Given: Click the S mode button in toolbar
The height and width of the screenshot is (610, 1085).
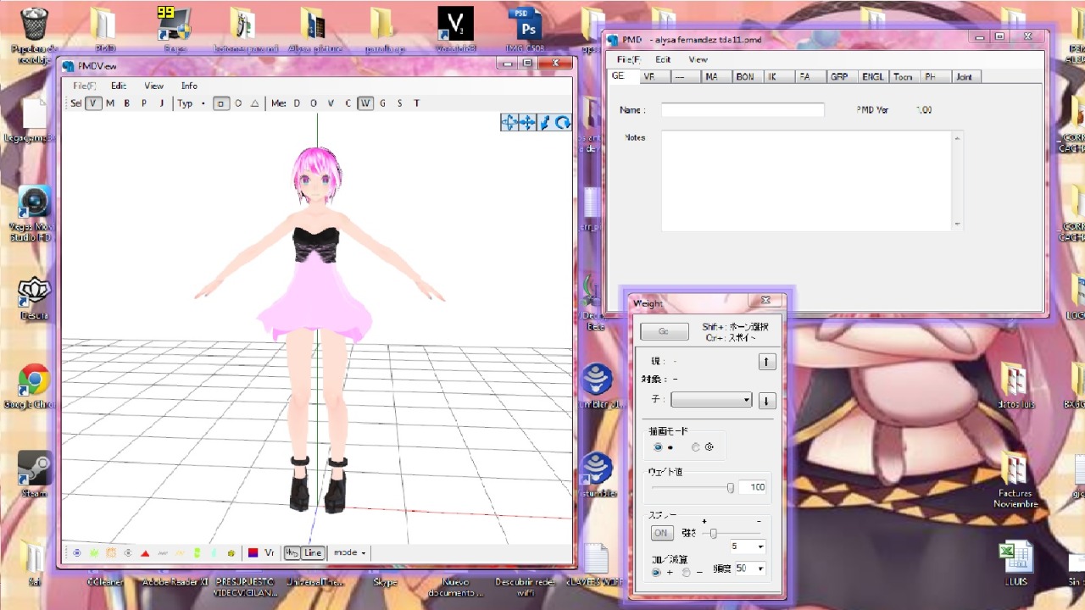Looking at the screenshot, I should coord(399,103).
